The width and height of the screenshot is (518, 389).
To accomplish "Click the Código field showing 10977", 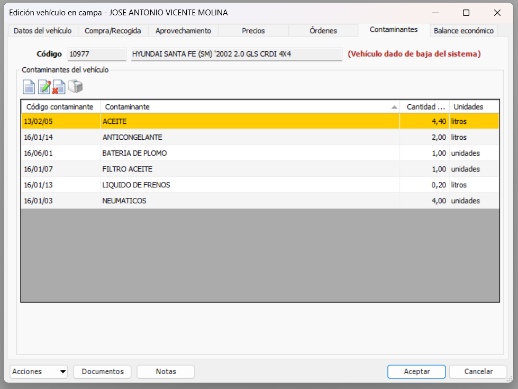I will point(96,54).
